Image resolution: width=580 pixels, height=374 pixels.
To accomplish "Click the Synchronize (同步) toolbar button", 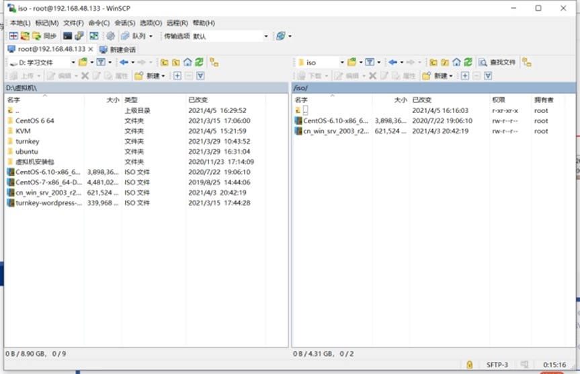I will coord(44,36).
